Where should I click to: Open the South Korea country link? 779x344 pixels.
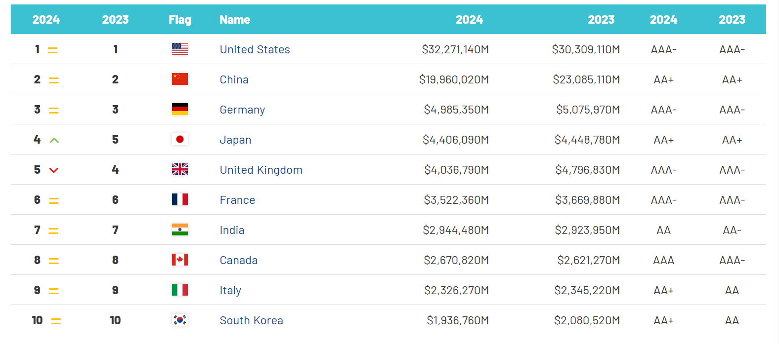point(251,320)
